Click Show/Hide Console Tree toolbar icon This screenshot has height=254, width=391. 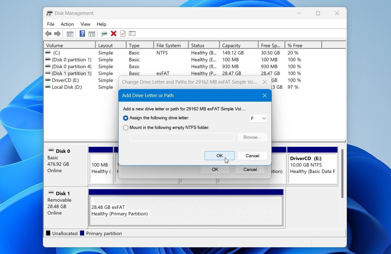pyautogui.click(x=70, y=34)
